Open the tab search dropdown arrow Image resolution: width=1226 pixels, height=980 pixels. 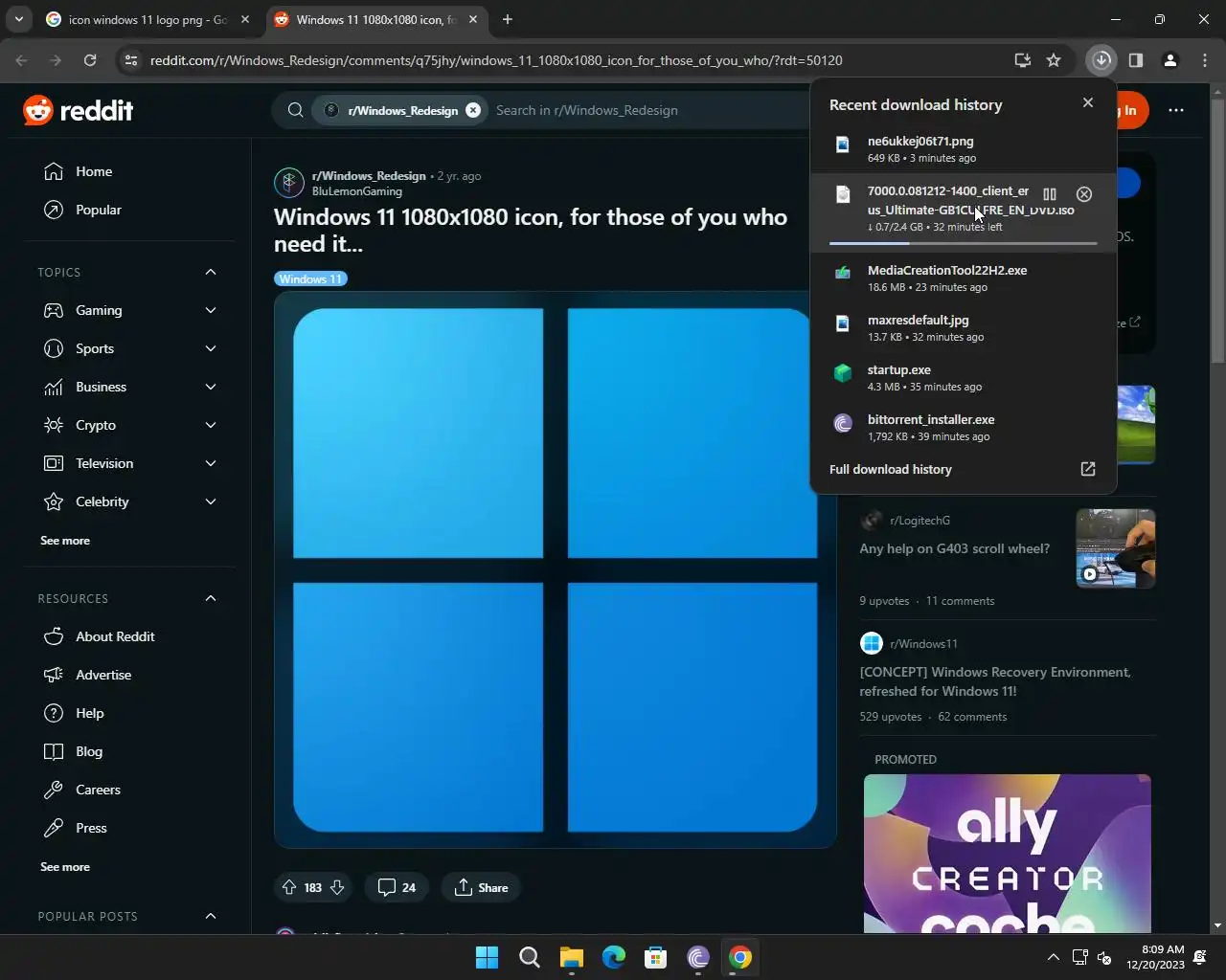click(18, 19)
